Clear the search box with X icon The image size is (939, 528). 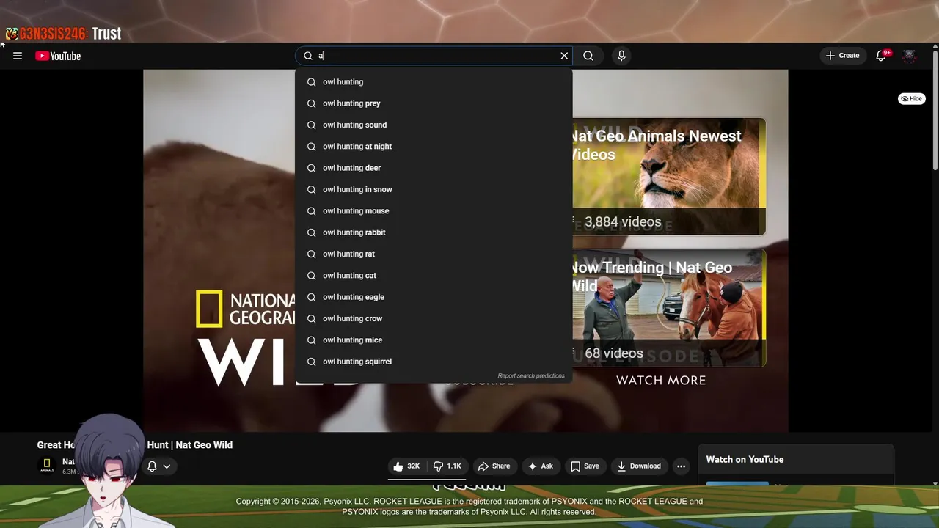coord(564,56)
